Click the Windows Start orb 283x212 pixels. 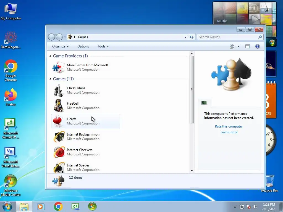[7, 207]
